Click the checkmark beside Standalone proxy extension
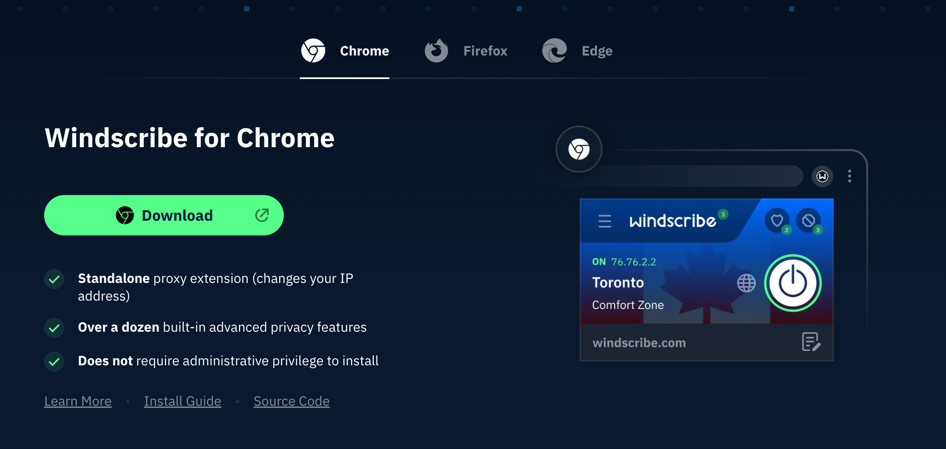946x449 pixels. [54, 279]
